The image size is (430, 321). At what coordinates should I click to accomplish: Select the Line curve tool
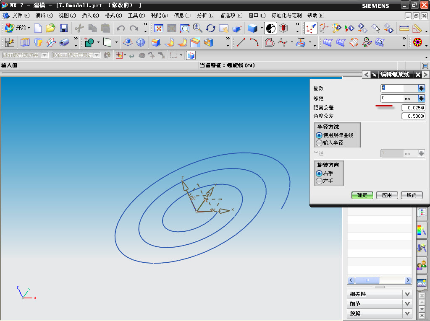tap(241, 42)
